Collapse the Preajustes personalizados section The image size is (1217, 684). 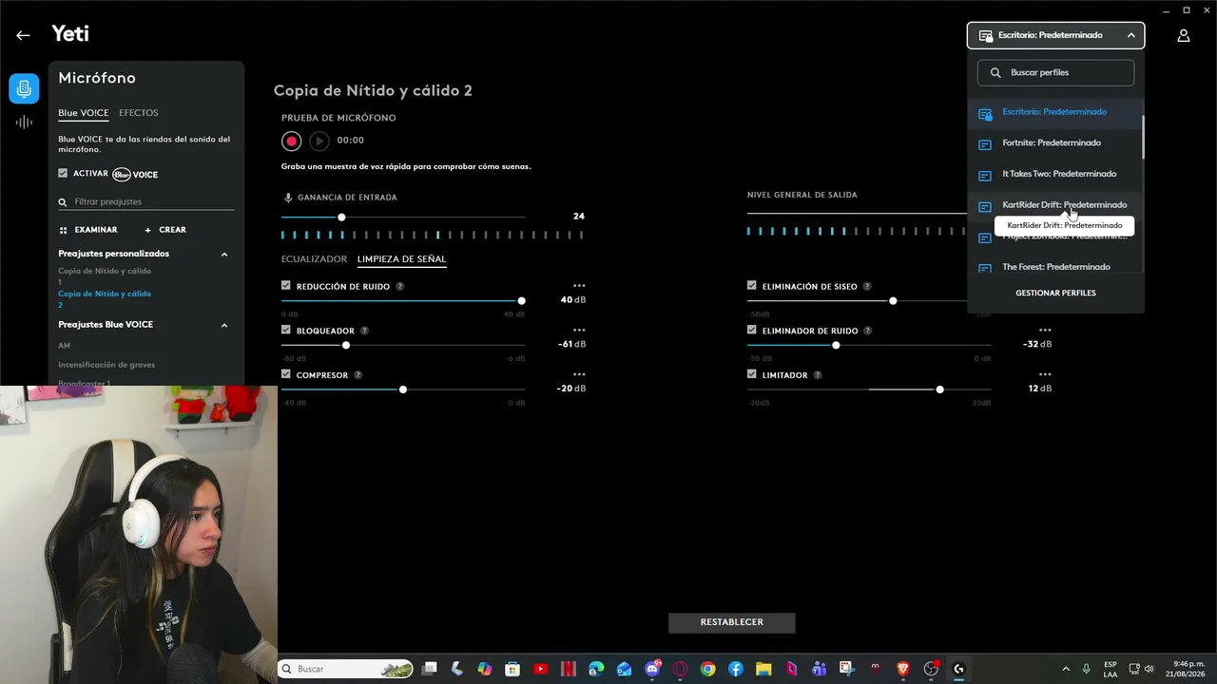tap(224, 255)
